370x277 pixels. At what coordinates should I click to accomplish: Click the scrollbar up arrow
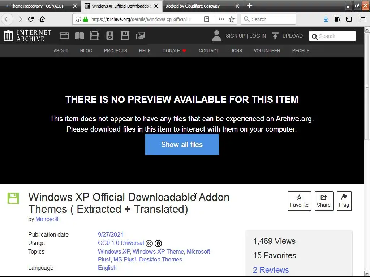pyautogui.click(x=367, y=30)
